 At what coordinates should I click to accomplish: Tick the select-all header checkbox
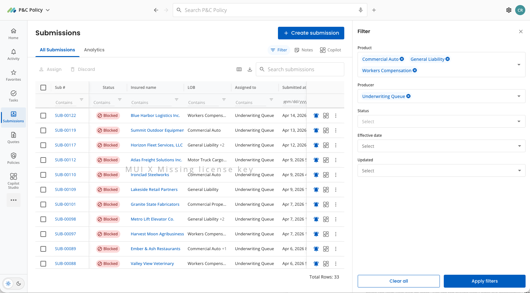click(x=43, y=88)
